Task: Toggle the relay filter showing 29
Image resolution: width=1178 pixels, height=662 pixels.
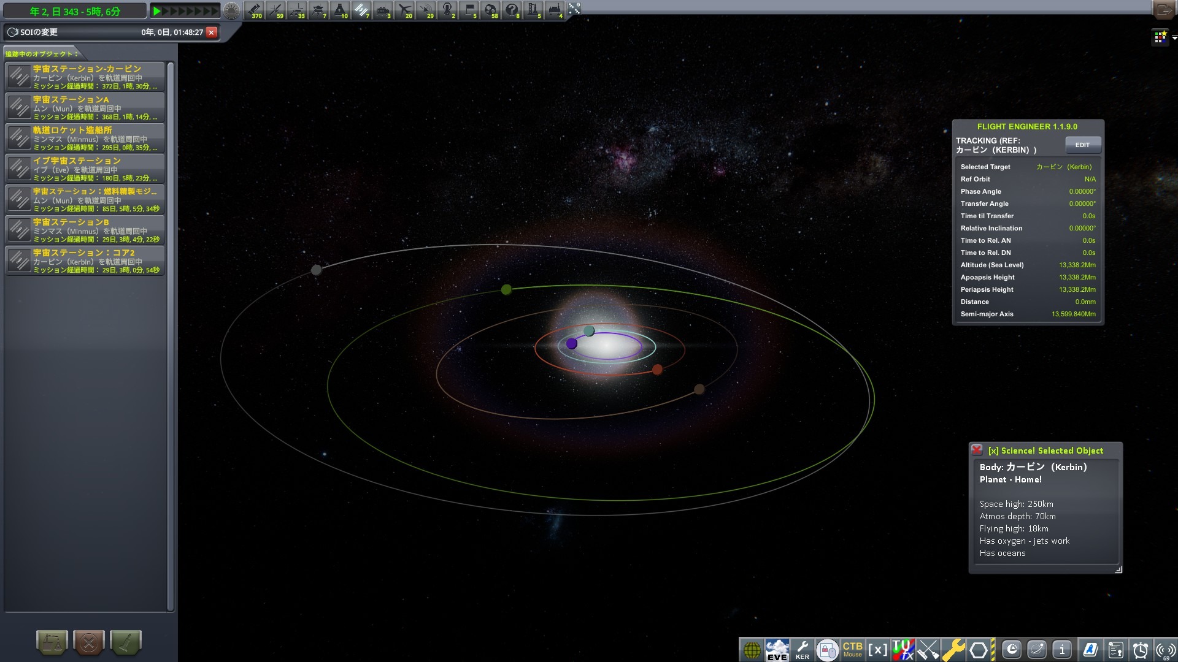Action: (x=426, y=10)
